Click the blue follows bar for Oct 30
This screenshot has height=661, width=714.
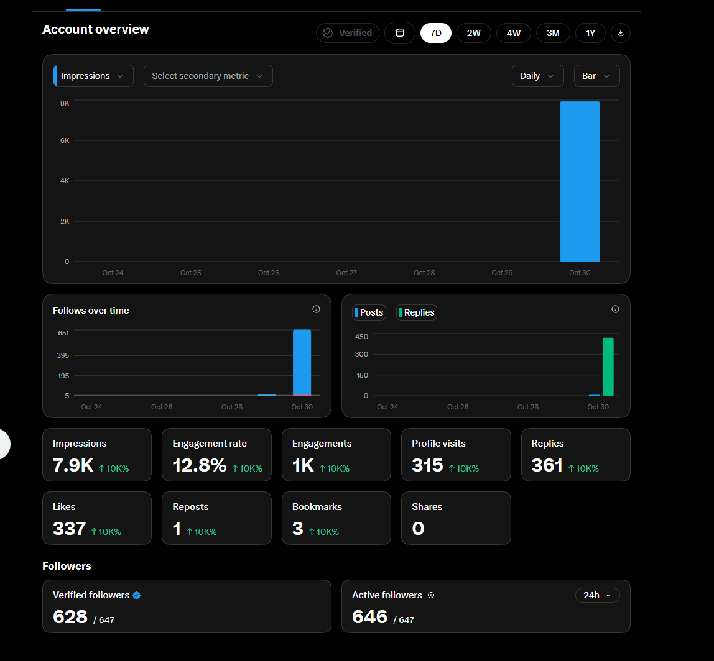302,362
